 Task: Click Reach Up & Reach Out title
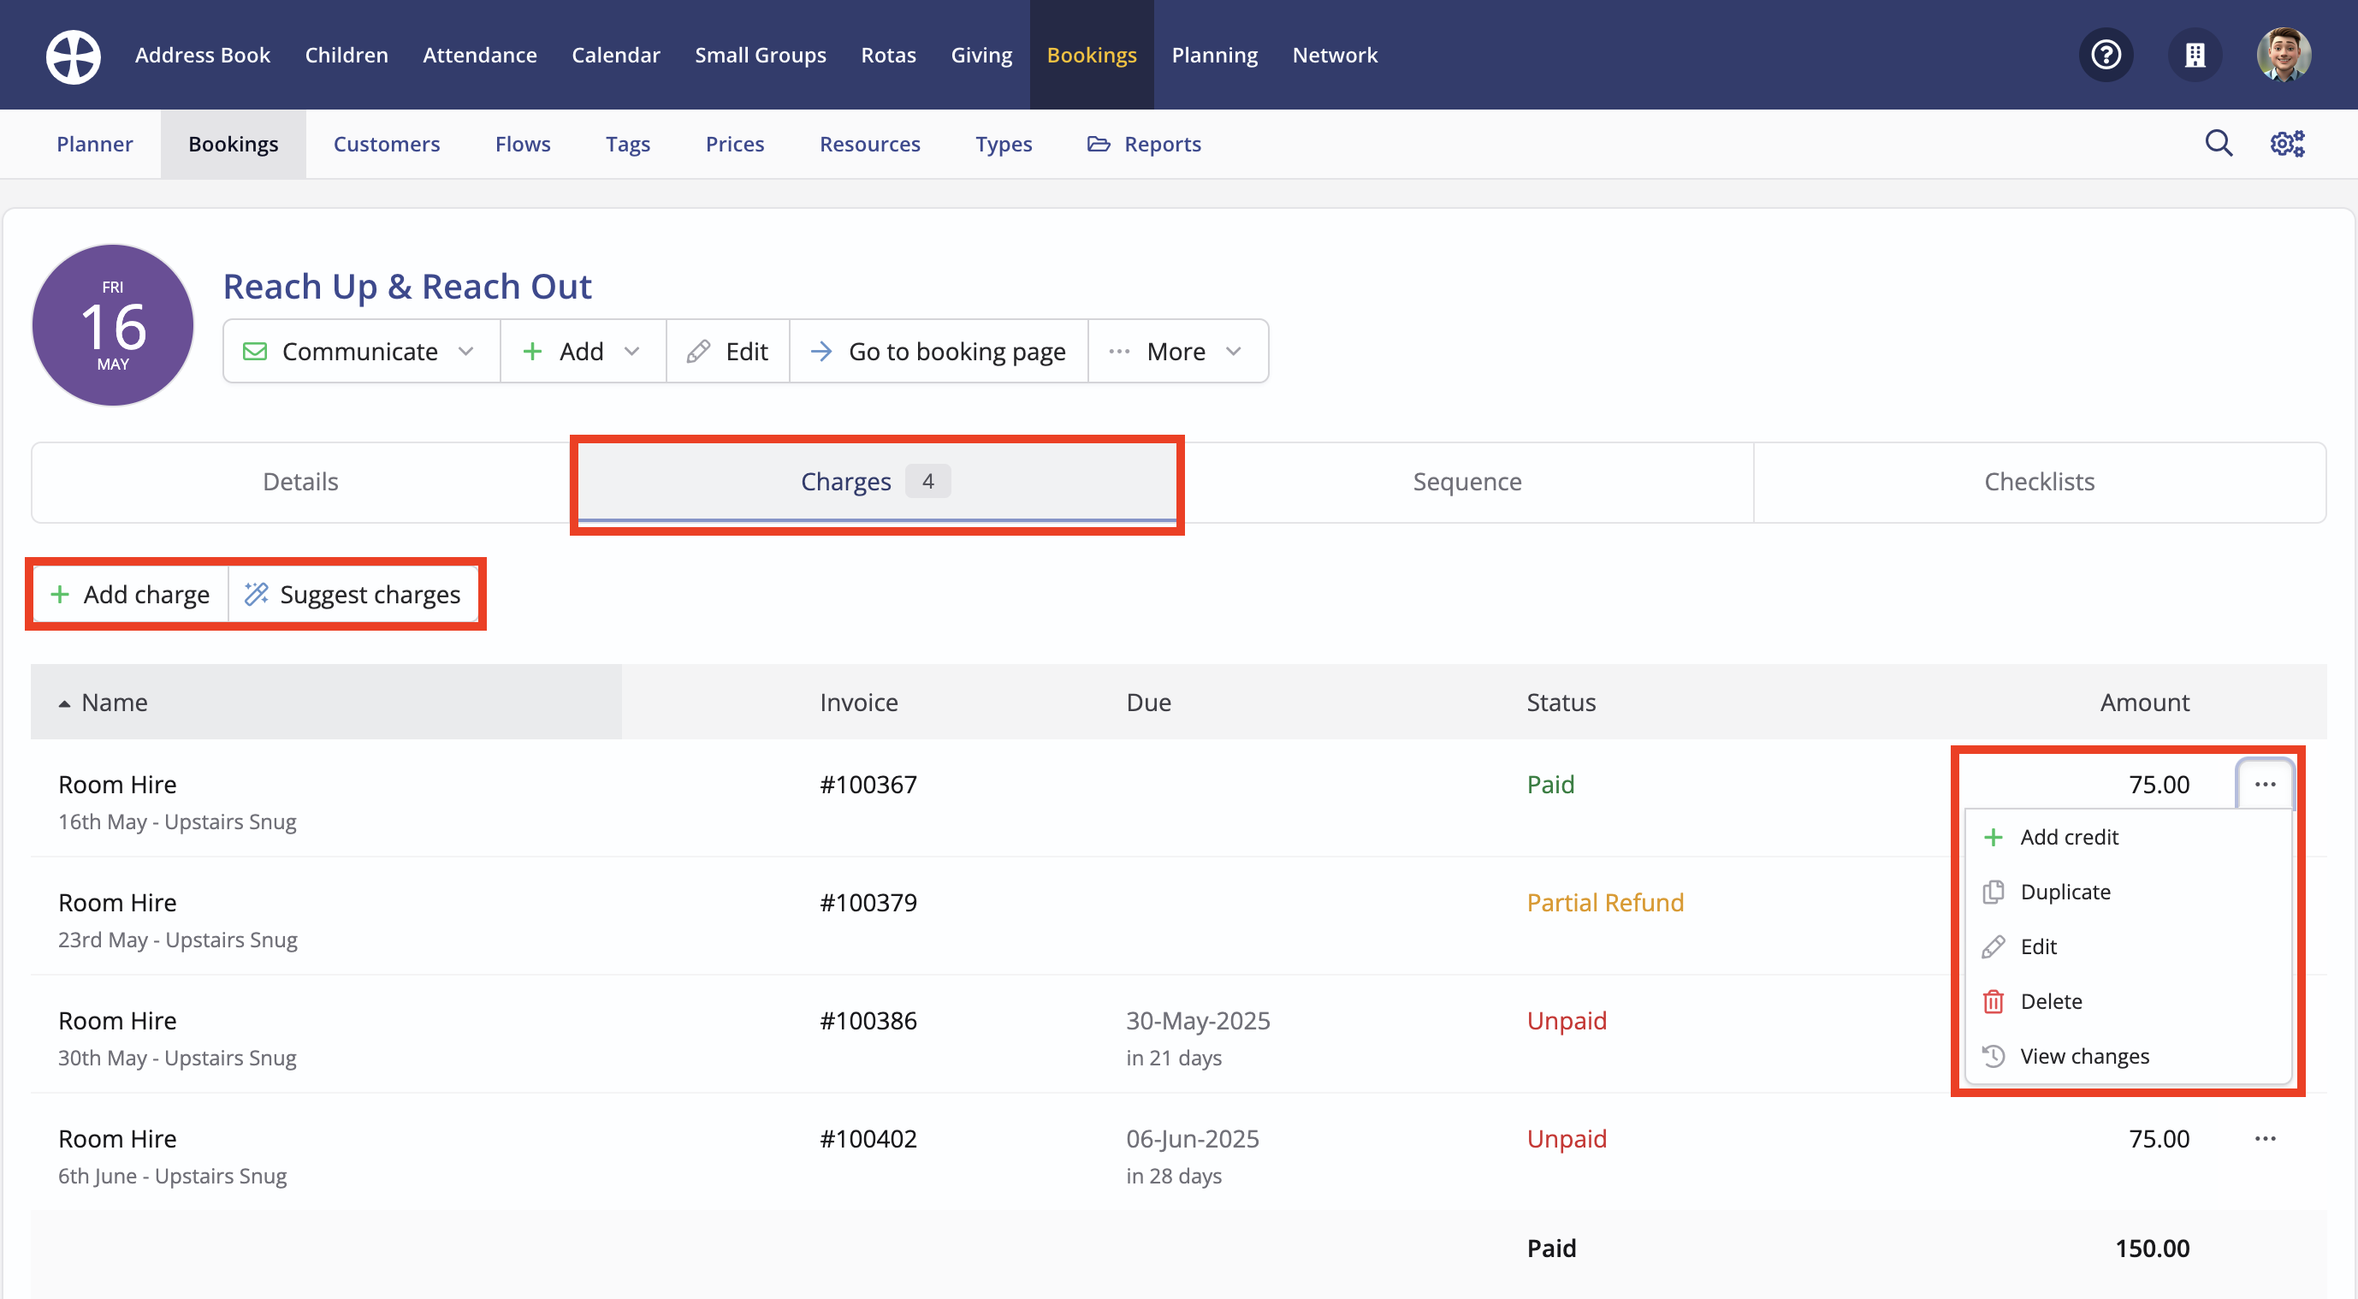(x=407, y=287)
